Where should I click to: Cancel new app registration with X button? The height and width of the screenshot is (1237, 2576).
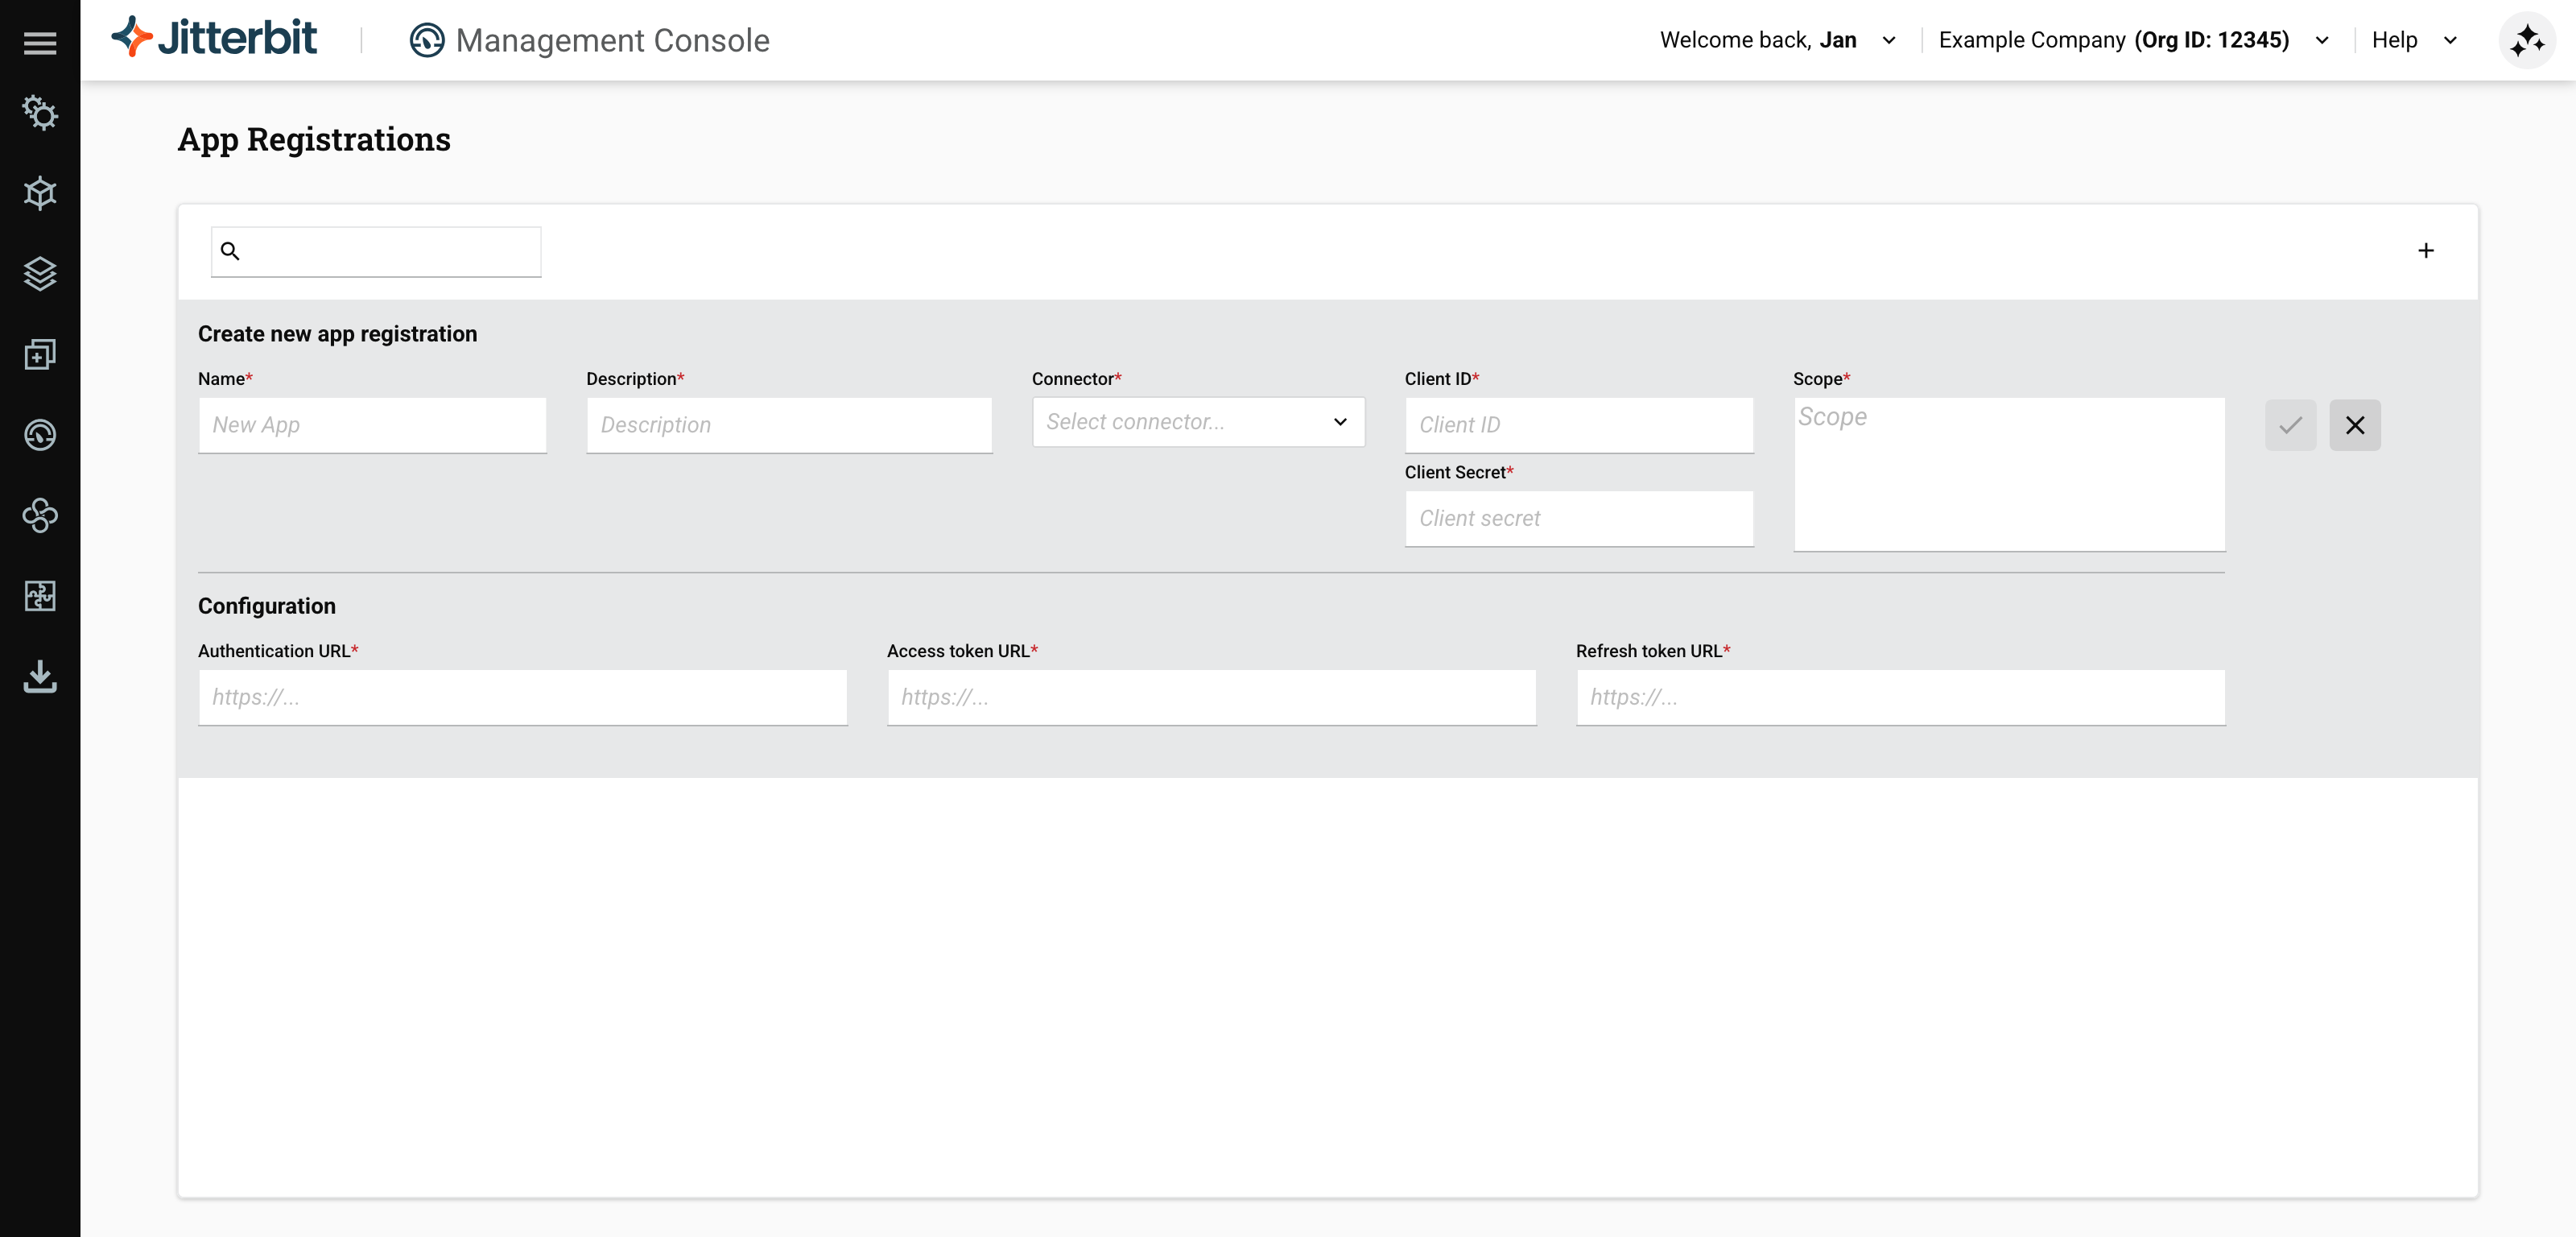(2354, 425)
